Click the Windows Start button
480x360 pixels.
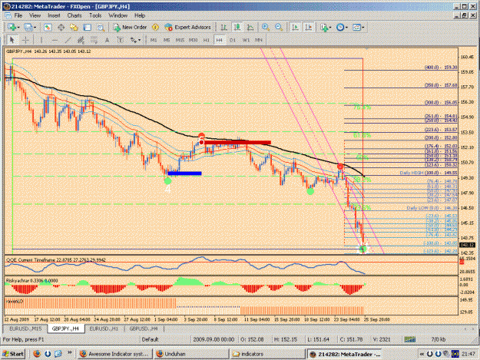[x=13, y=354]
